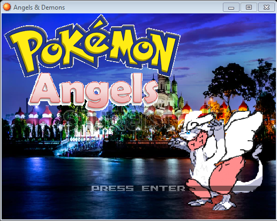Screen dimensions: 277x221
Task: Click the dragon's right white wing
Action: click(243, 128)
